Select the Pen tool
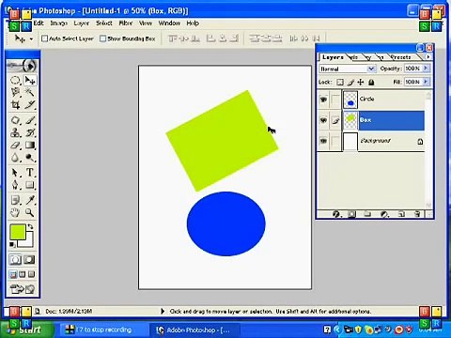The image size is (451, 338). pyautogui.click(x=15, y=185)
